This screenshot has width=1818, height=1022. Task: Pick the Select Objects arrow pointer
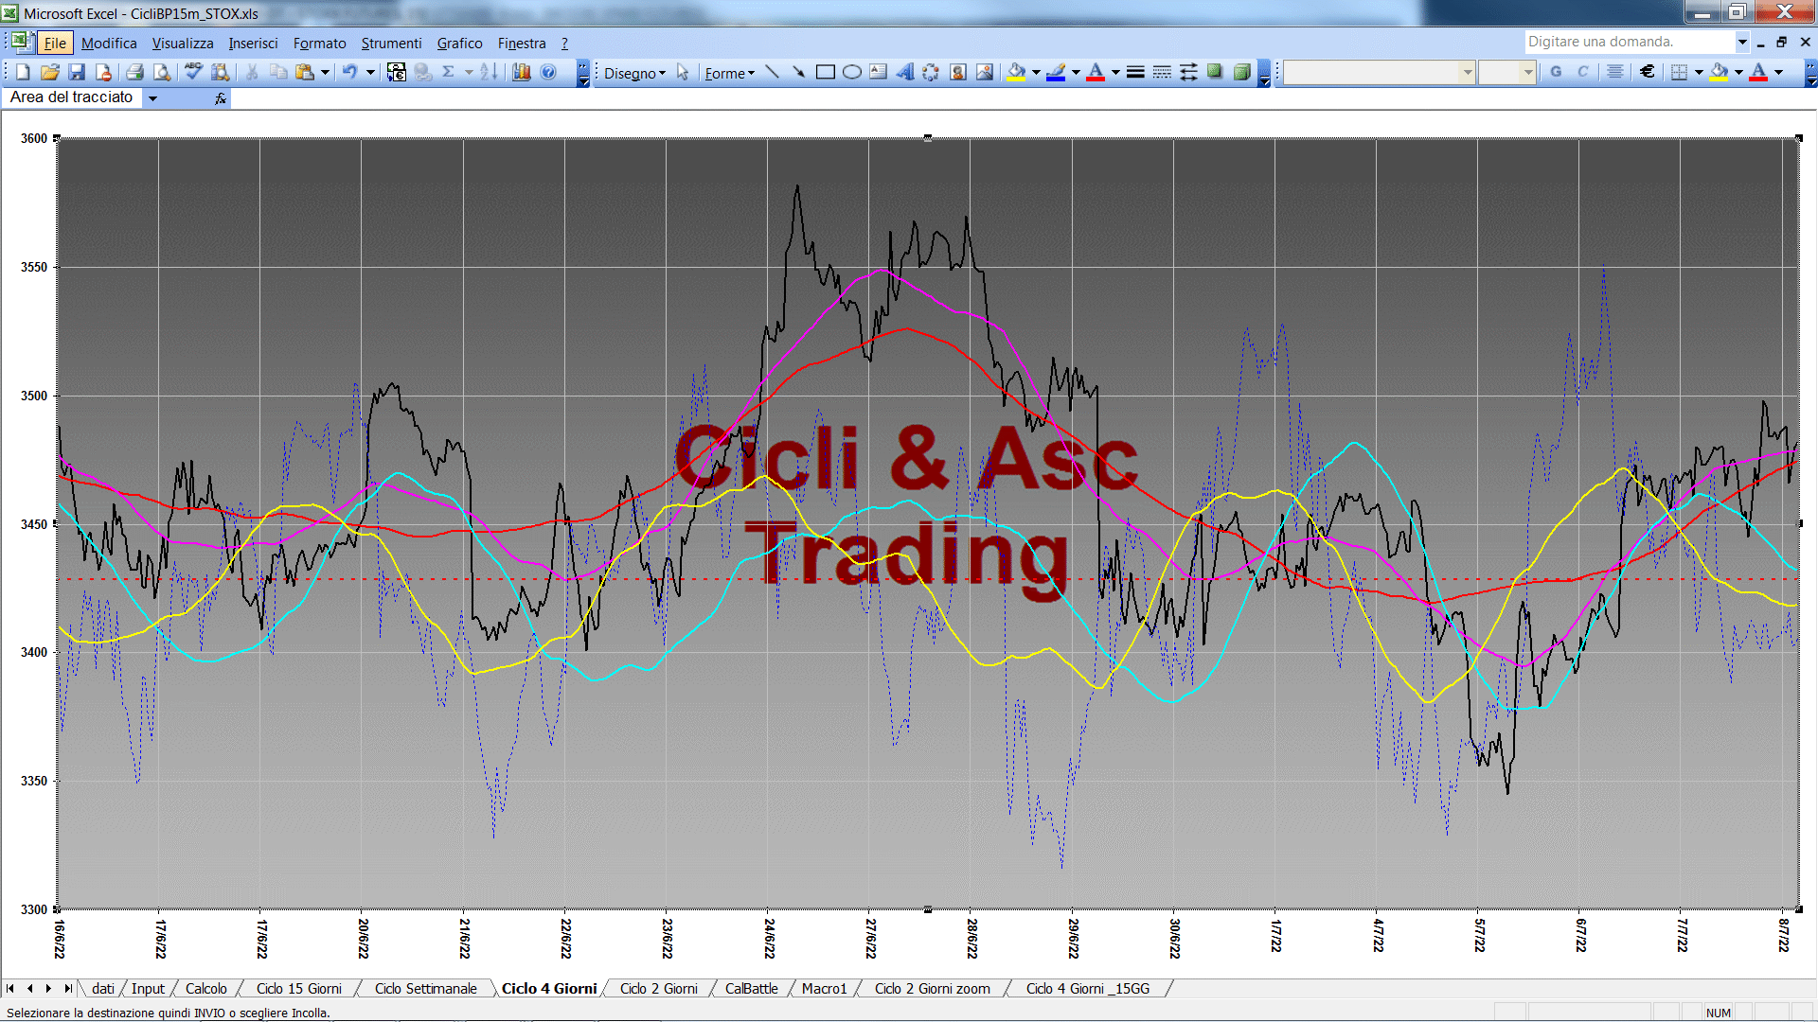(683, 73)
